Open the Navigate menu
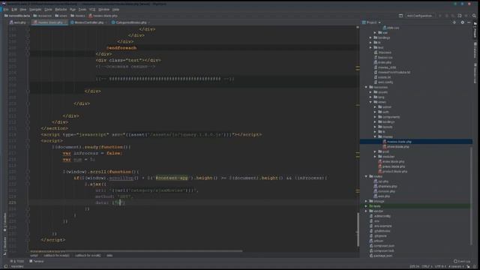 tap(35, 10)
